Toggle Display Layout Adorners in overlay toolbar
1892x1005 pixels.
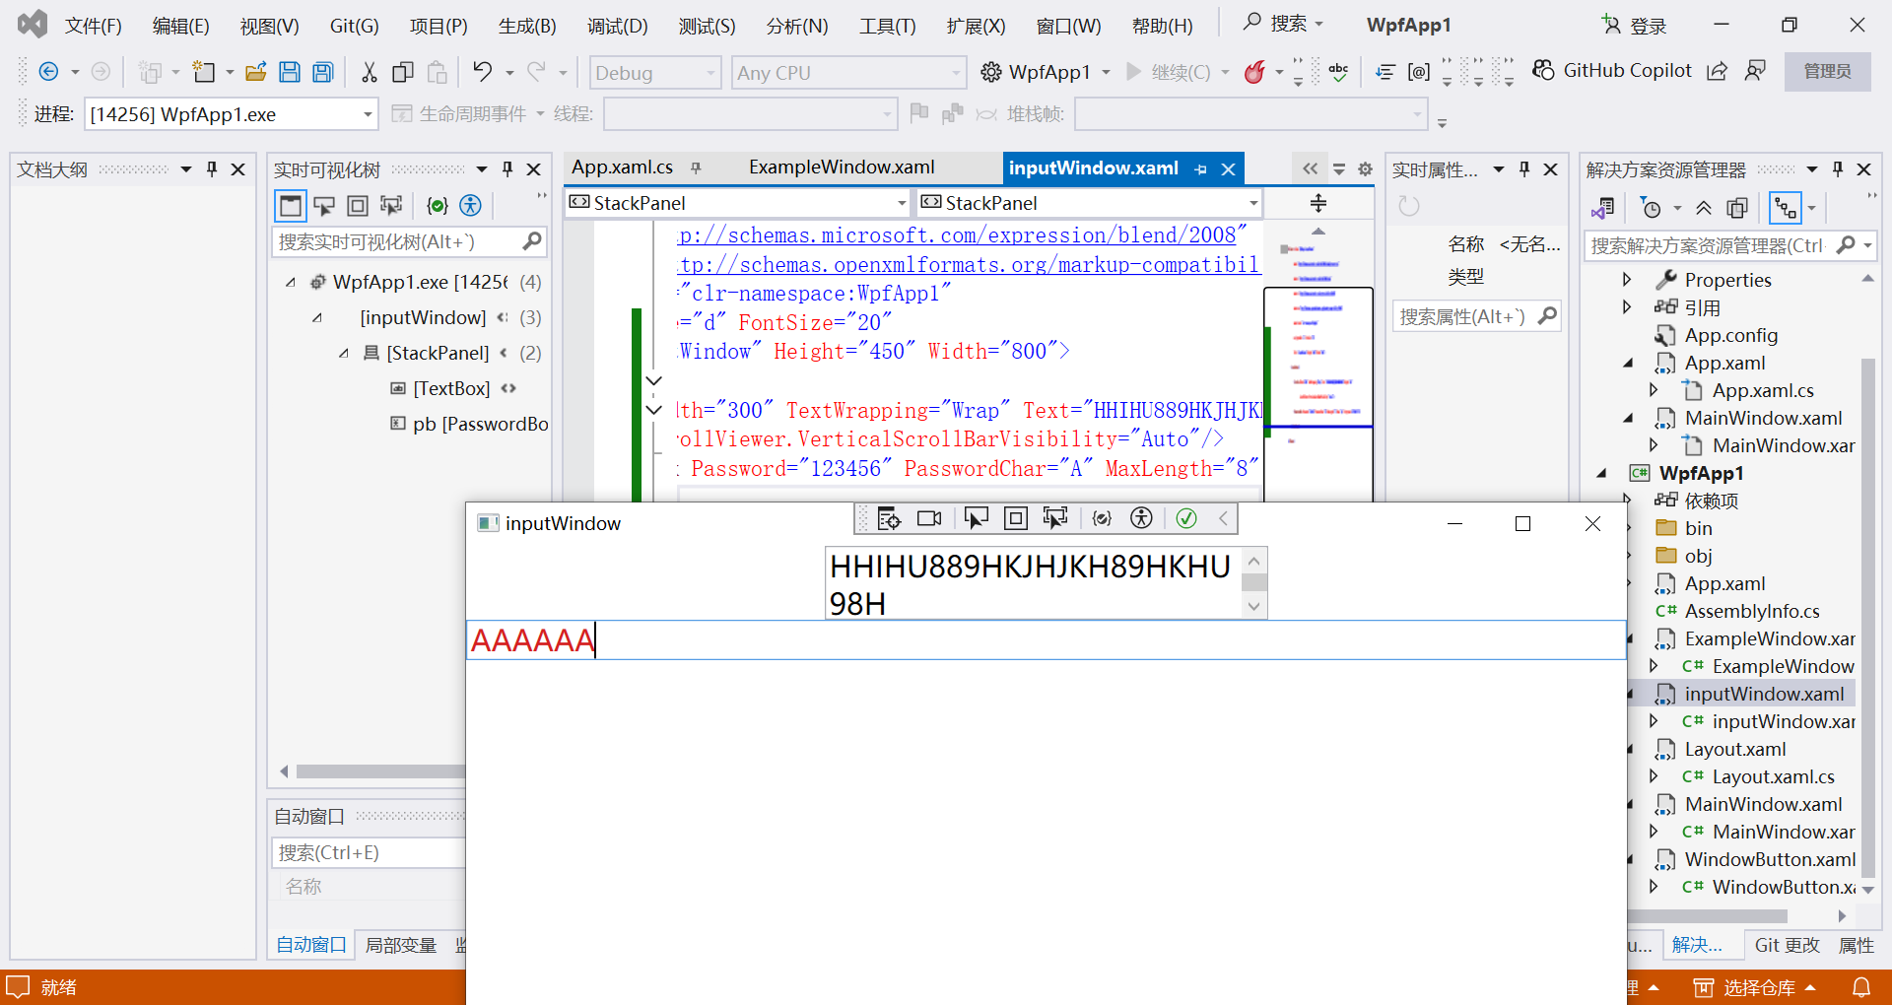click(1016, 518)
